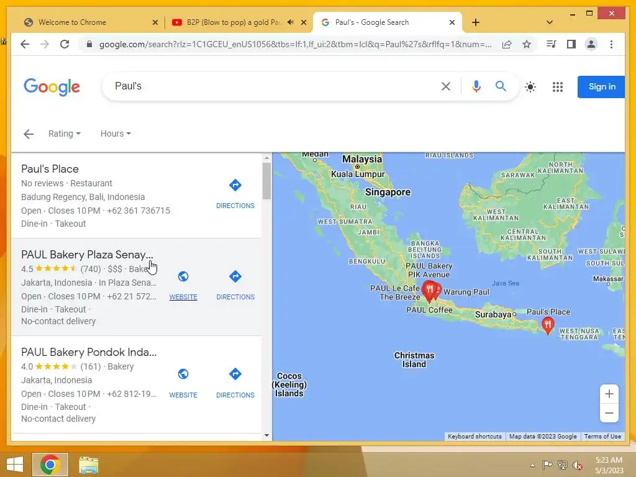Switch to B2P YouTube tab
Image resolution: width=636 pixels, height=477 pixels.
(x=239, y=22)
